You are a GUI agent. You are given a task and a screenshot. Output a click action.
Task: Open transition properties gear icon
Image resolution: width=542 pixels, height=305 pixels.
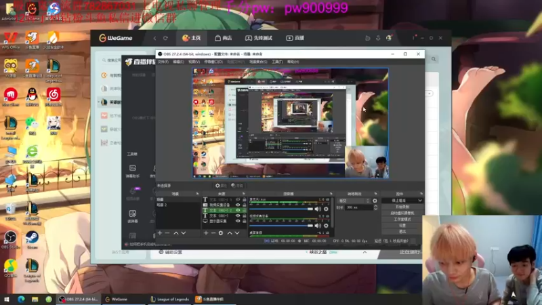coord(375,201)
